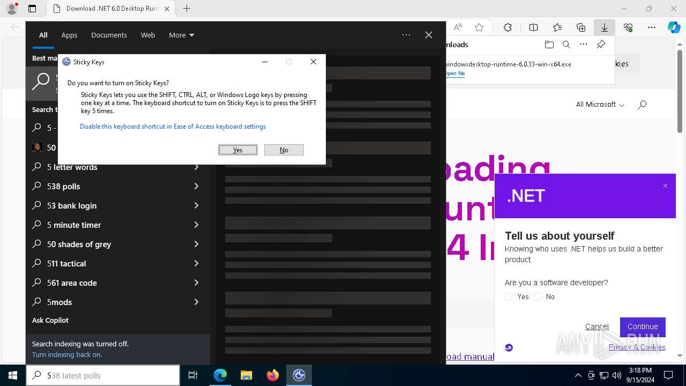This screenshot has height=386, width=686.
Task: Click the taskbar clock showing 3:18 PM
Action: 640,375
